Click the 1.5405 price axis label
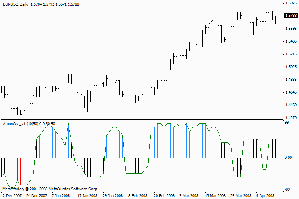The width and height of the screenshot is (299, 199). tap(291, 41)
